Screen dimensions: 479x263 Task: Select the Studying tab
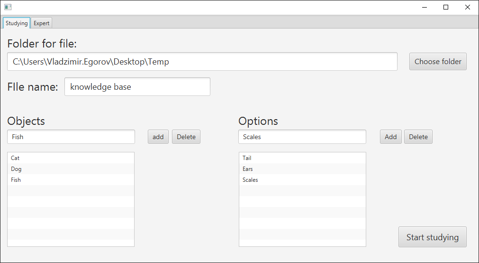point(17,23)
